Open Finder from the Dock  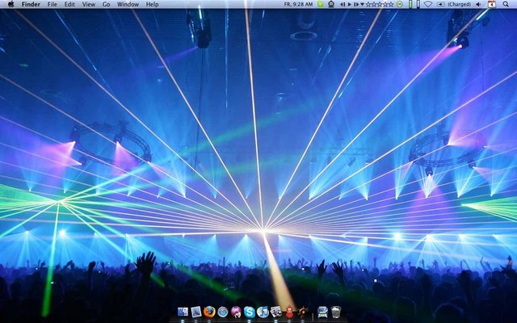click(183, 312)
